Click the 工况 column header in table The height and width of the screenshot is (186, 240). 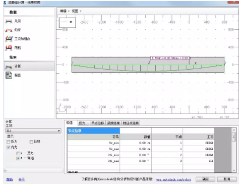(199, 137)
